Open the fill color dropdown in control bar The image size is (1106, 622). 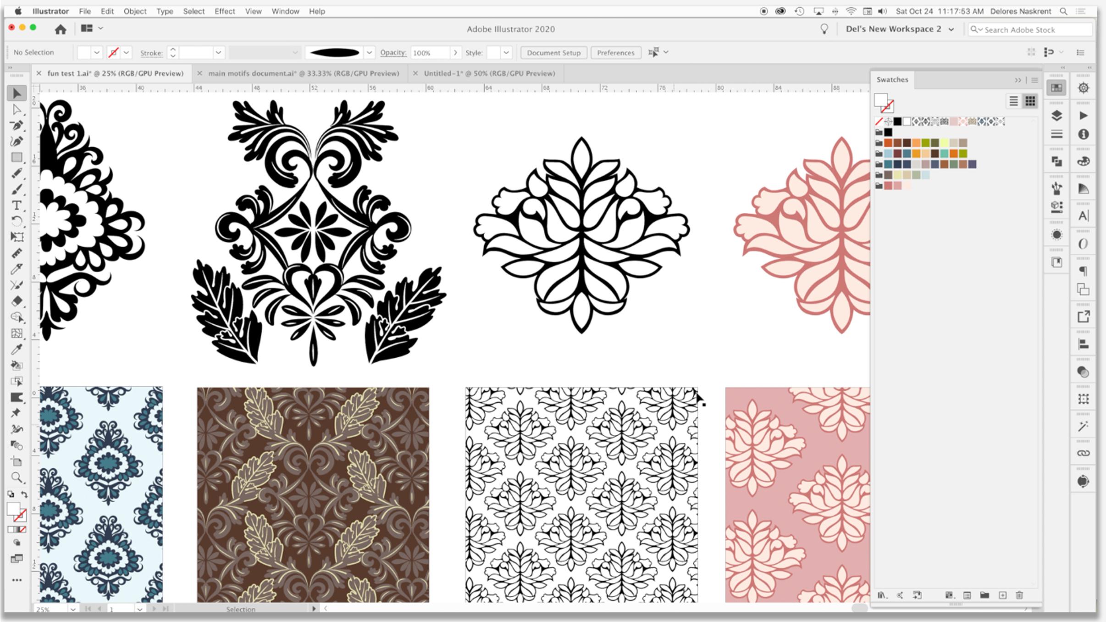pos(97,53)
